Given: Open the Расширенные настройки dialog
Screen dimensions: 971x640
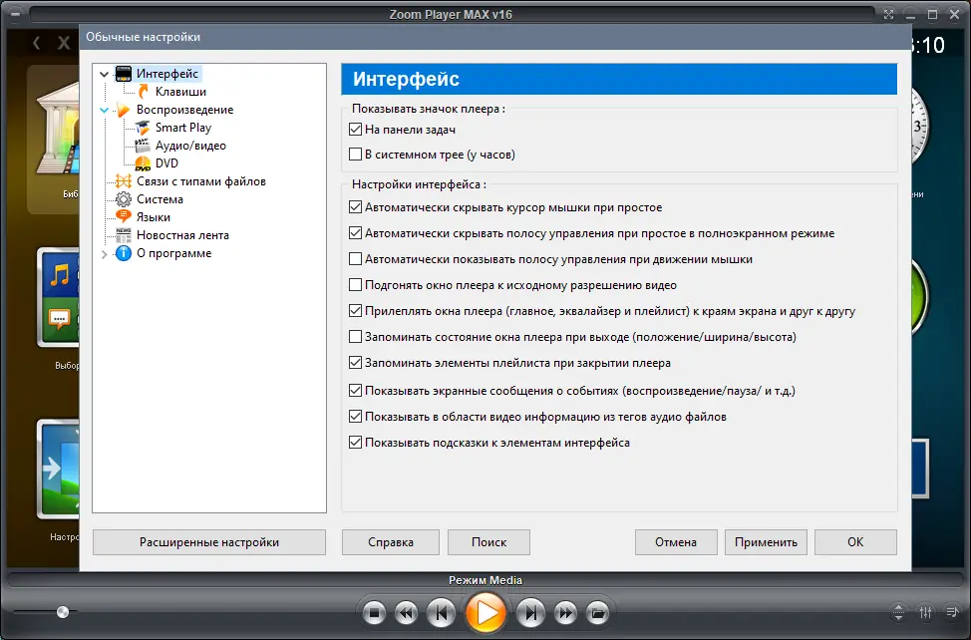Looking at the screenshot, I should 208,541.
